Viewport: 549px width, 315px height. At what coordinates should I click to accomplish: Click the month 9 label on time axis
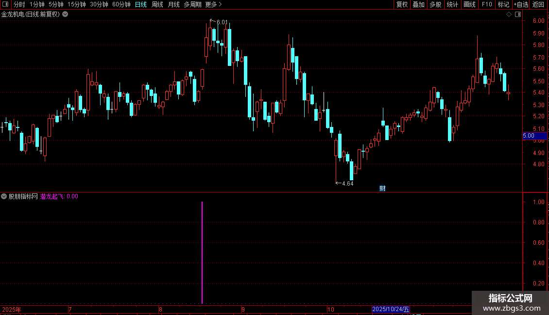click(242, 309)
